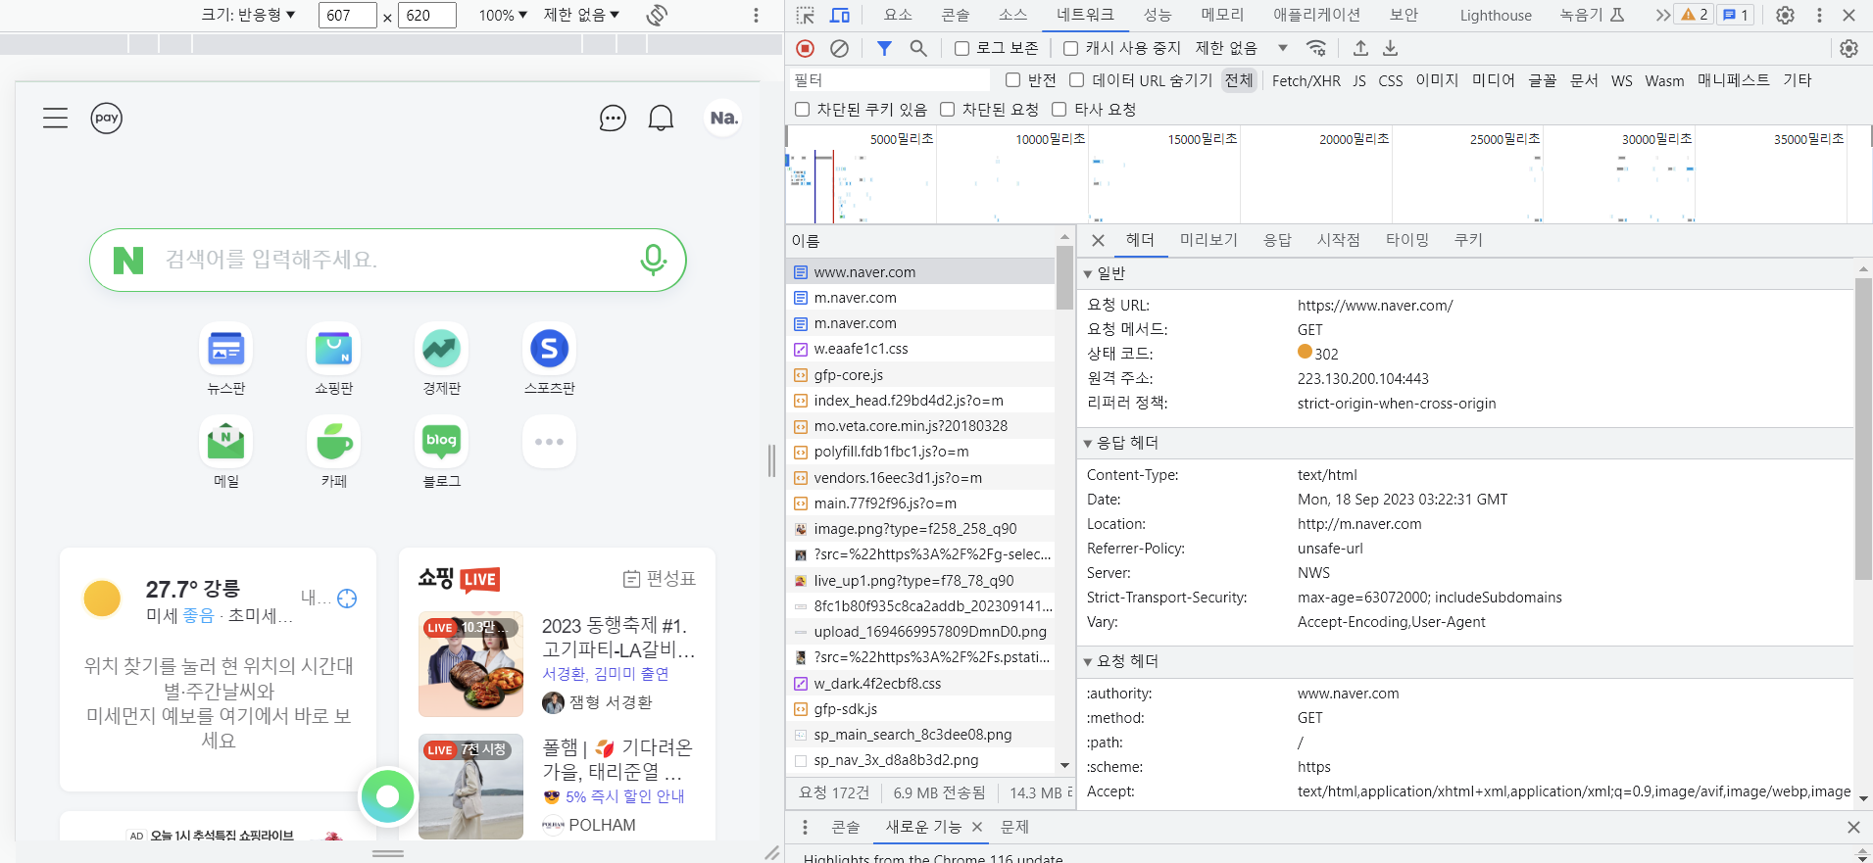Open the 메일 shortcut icon
Image resolution: width=1873 pixels, height=863 pixels.
point(226,442)
